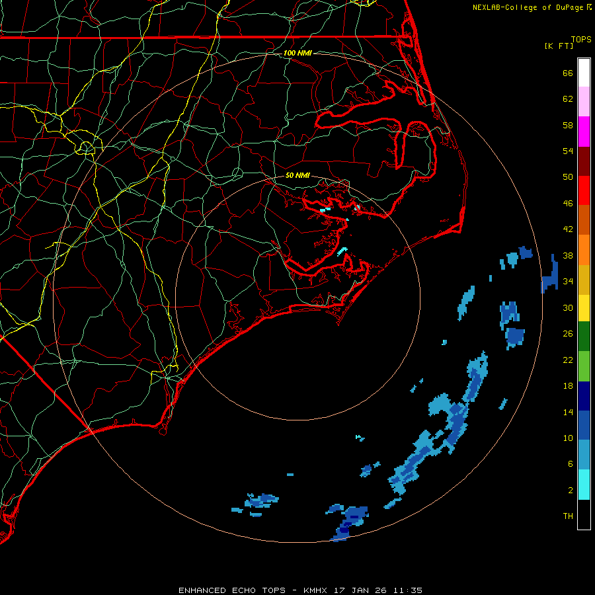Click the legend value '54'

[x=568, y=151]
